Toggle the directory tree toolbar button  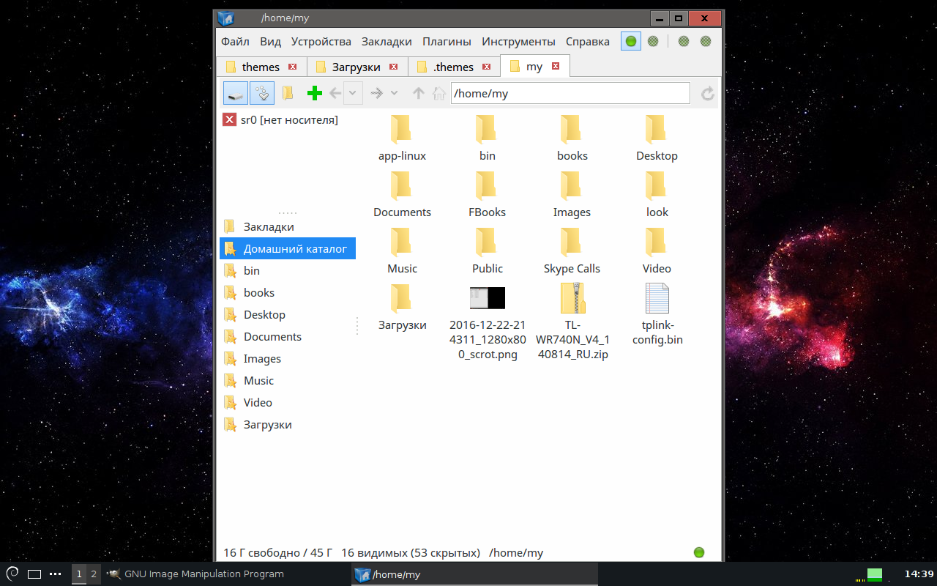pyautogui.click(x=288, y=93)
